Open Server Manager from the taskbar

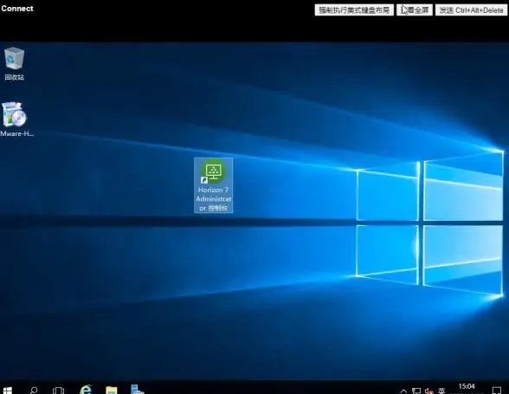tap(137, 389)
